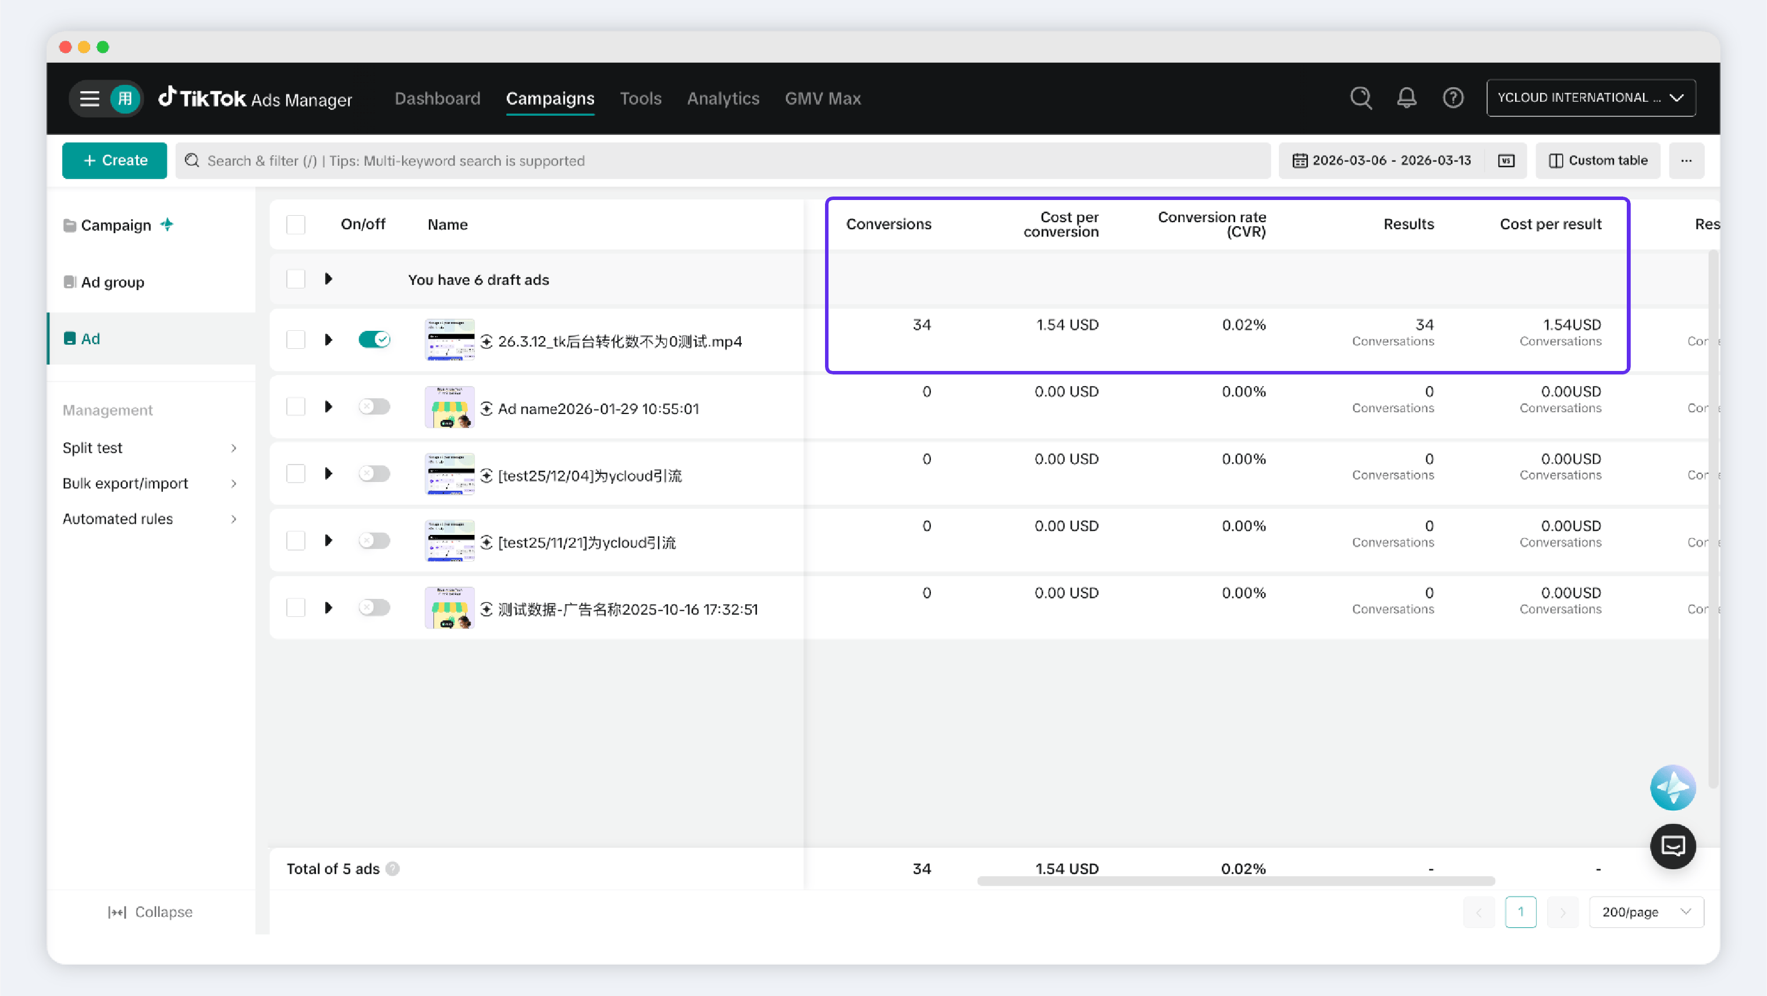Turn on the [test25/12/04] ad switch

[374, 474]
